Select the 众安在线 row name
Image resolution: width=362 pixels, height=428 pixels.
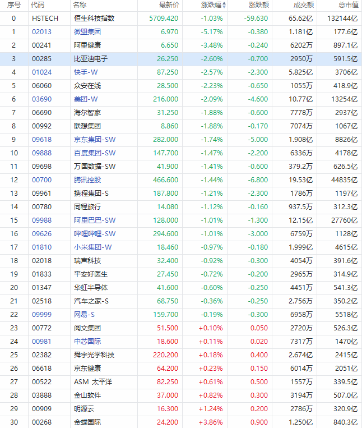click(x=87, y=86)
